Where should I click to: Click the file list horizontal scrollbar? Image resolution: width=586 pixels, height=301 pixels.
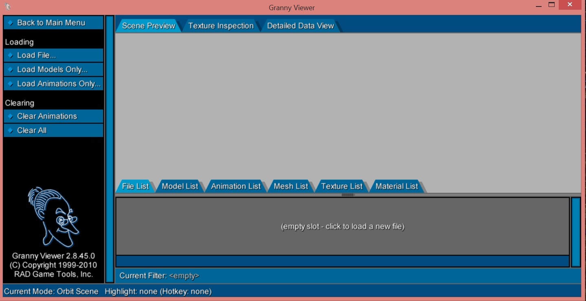[342, 261]
